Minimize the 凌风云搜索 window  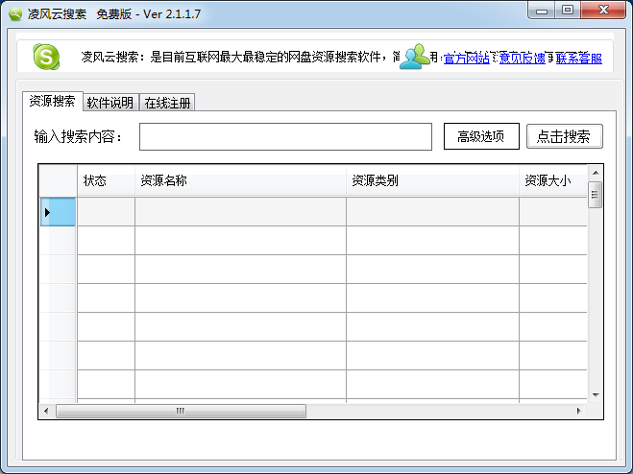542,11
